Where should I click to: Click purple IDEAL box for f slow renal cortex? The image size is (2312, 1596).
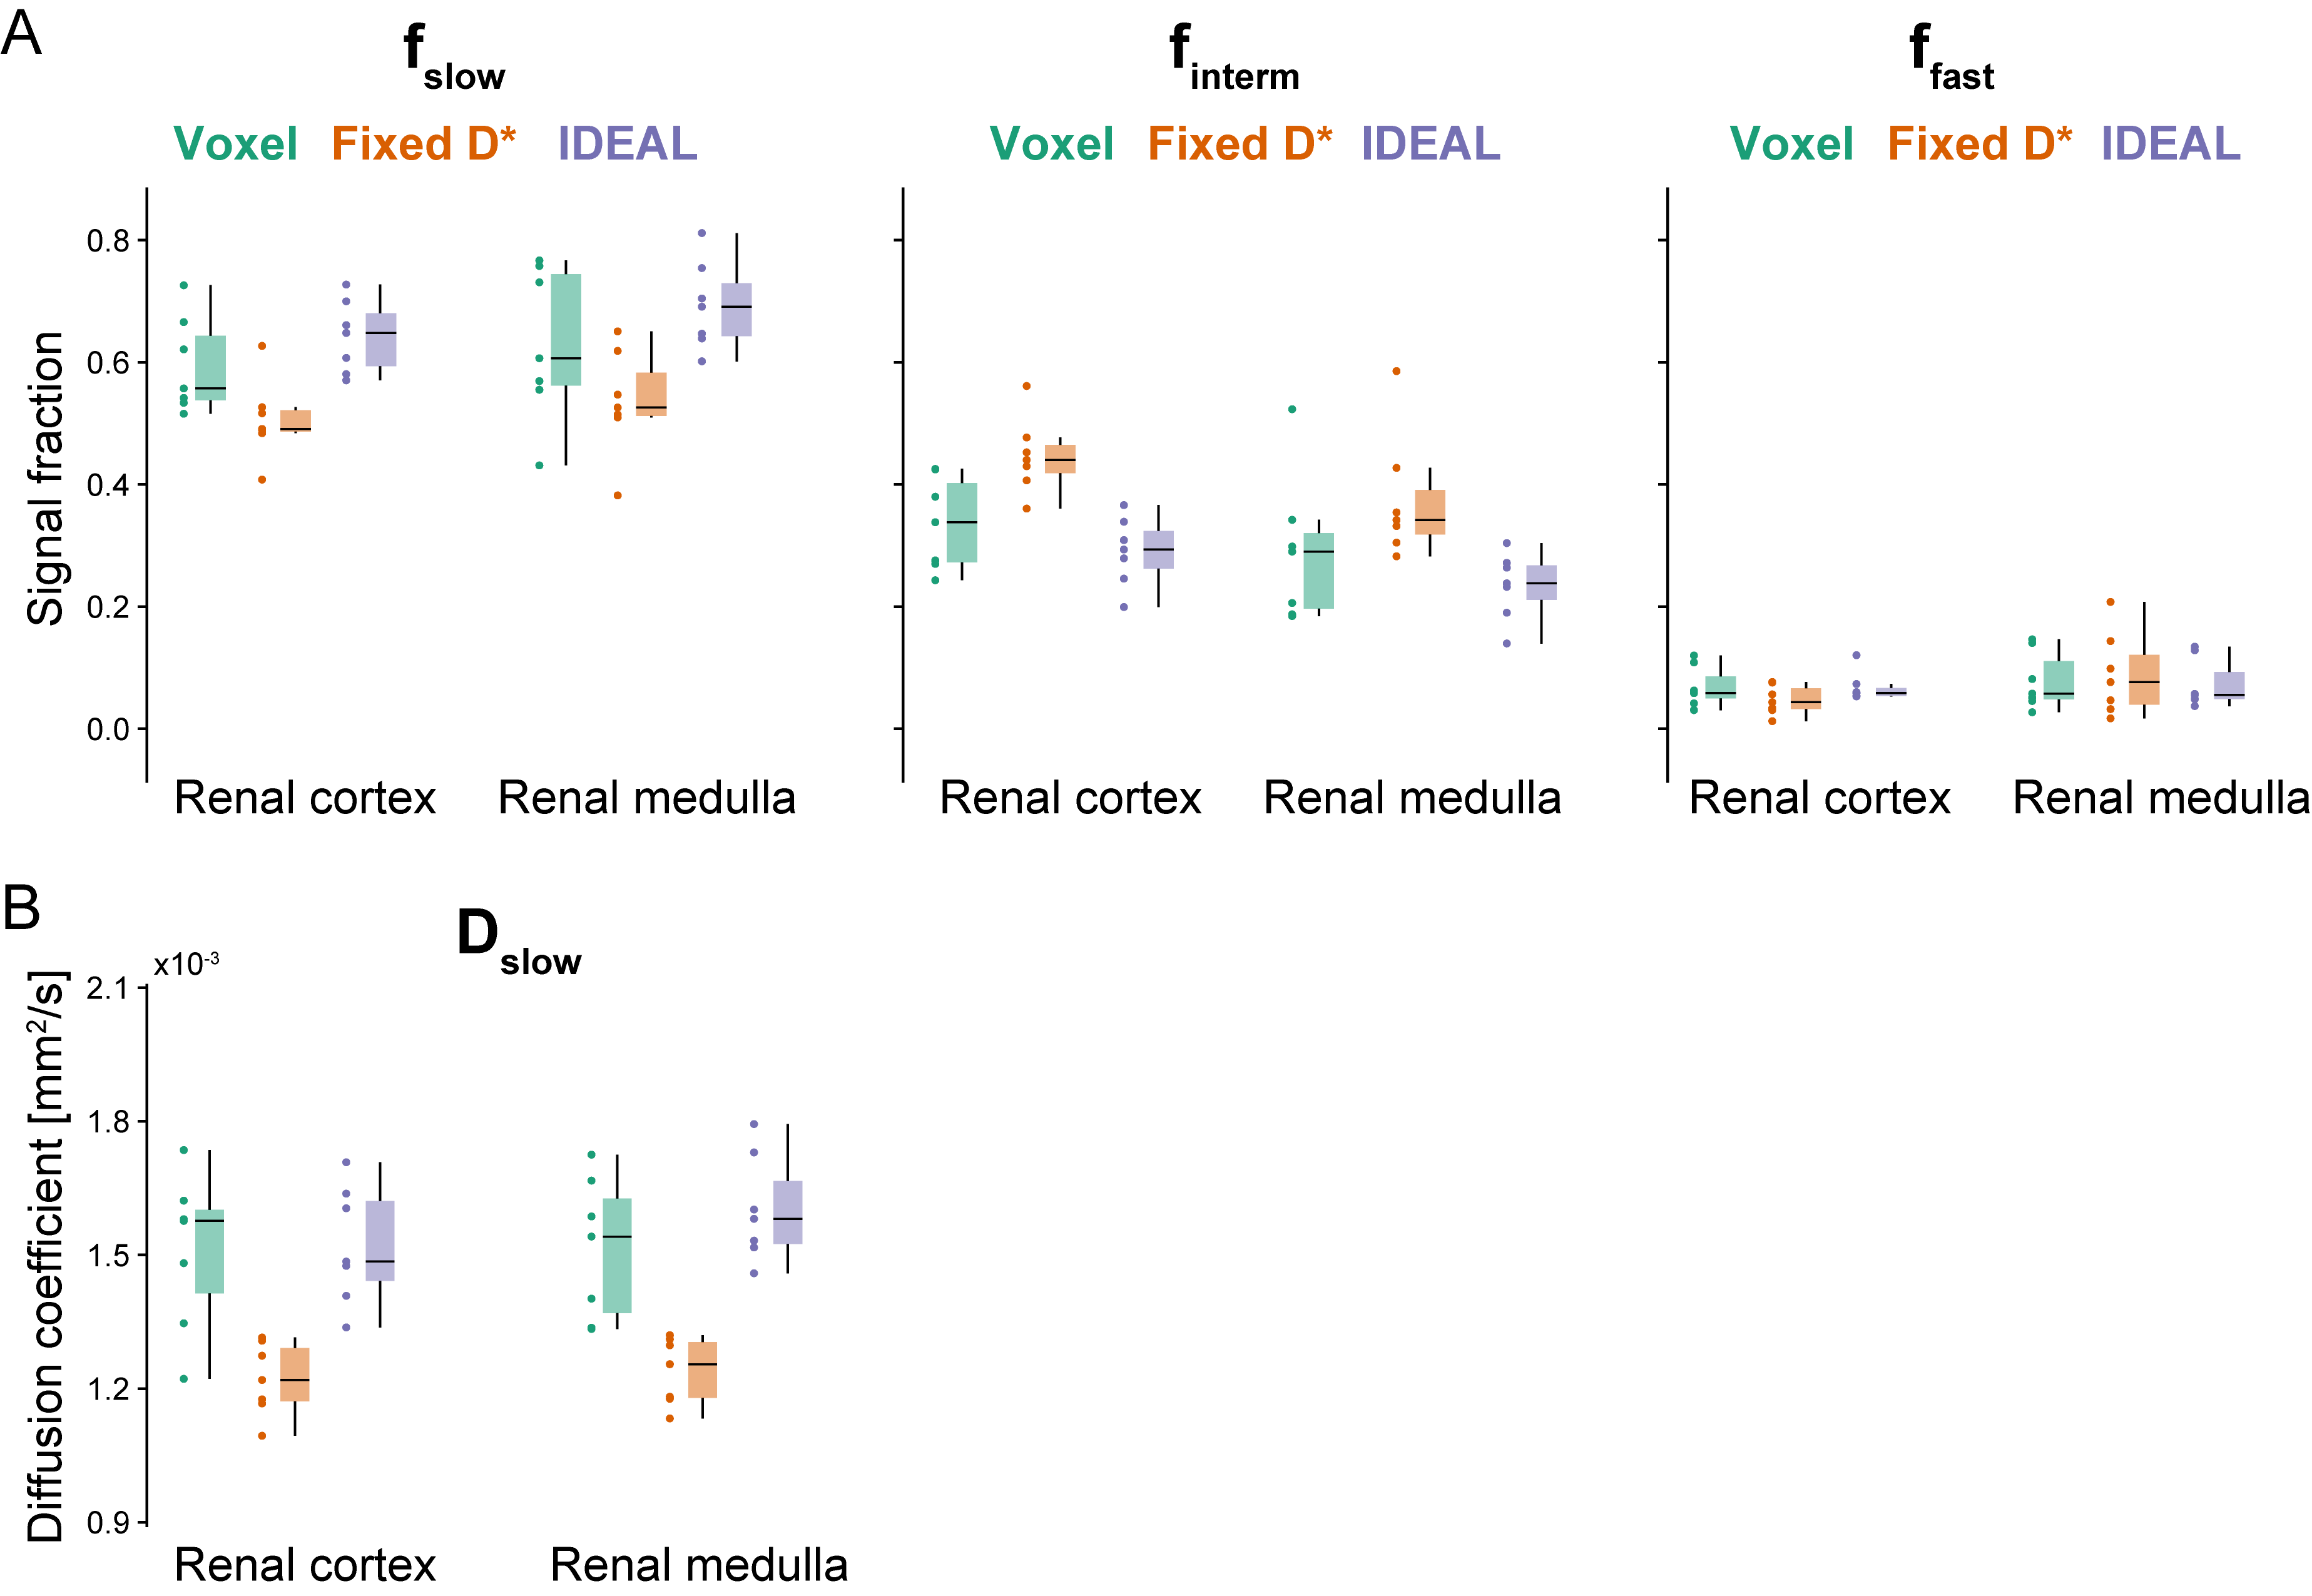[380, 340]
